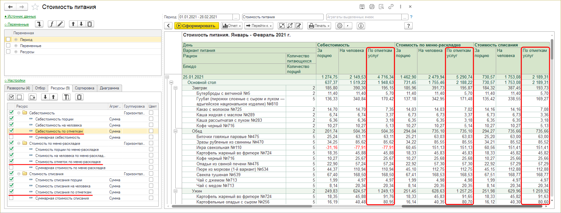561x213 pixels.
Task: Check the 'Период' variable checkbox
Action: click(x=8, y=39)
